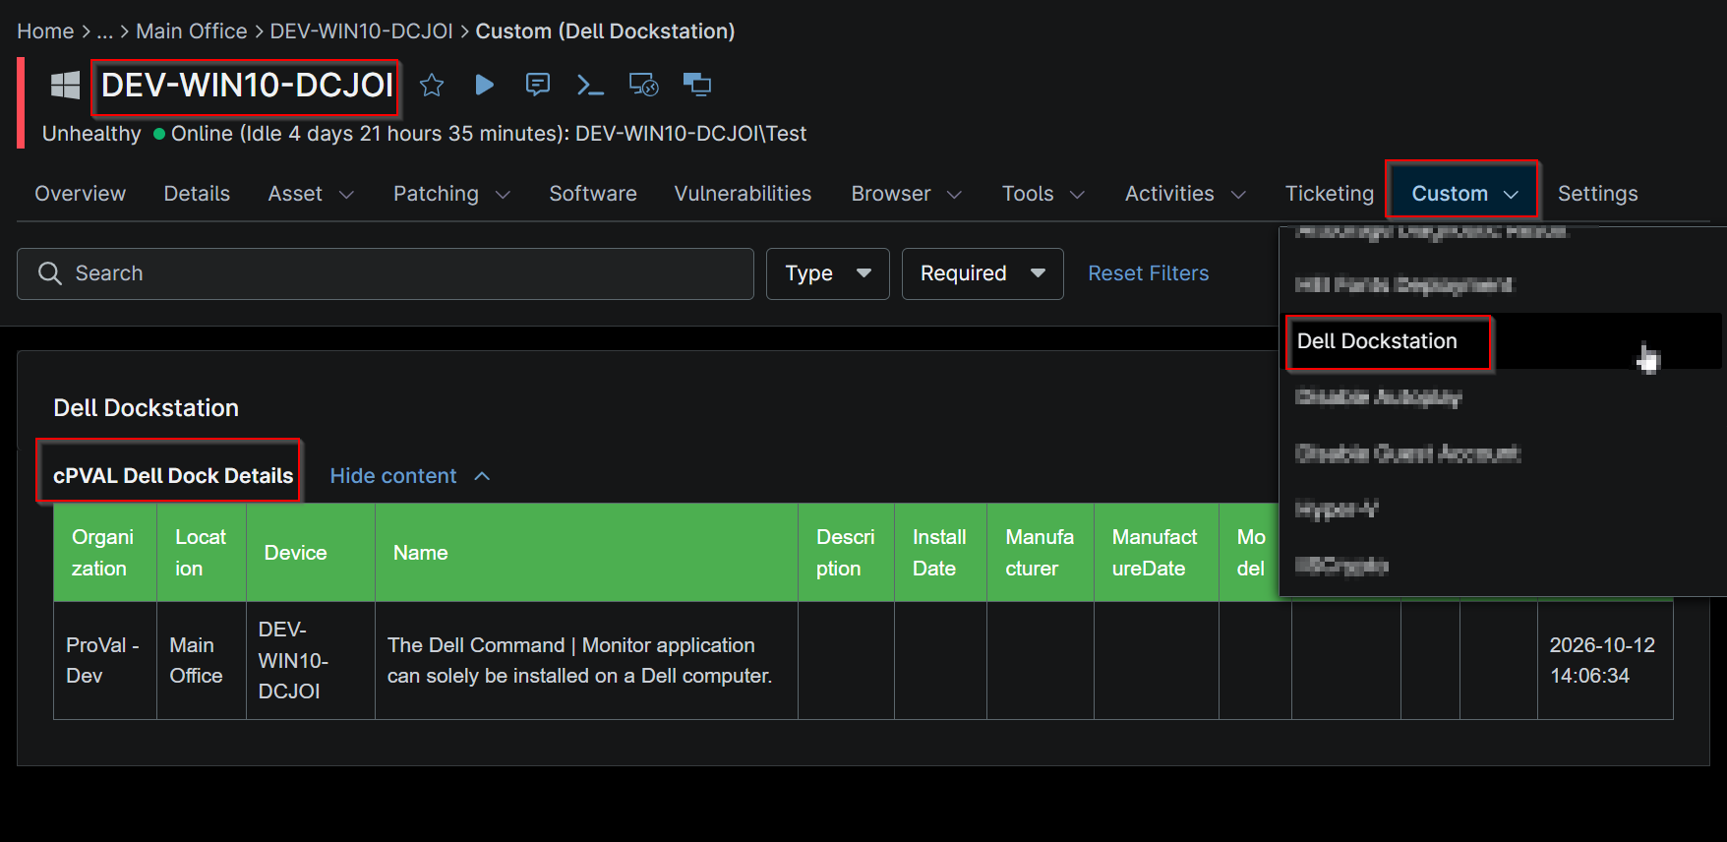Click Main Office in the breadcrumb
The image size is (1727, 842).
(192, 31)
